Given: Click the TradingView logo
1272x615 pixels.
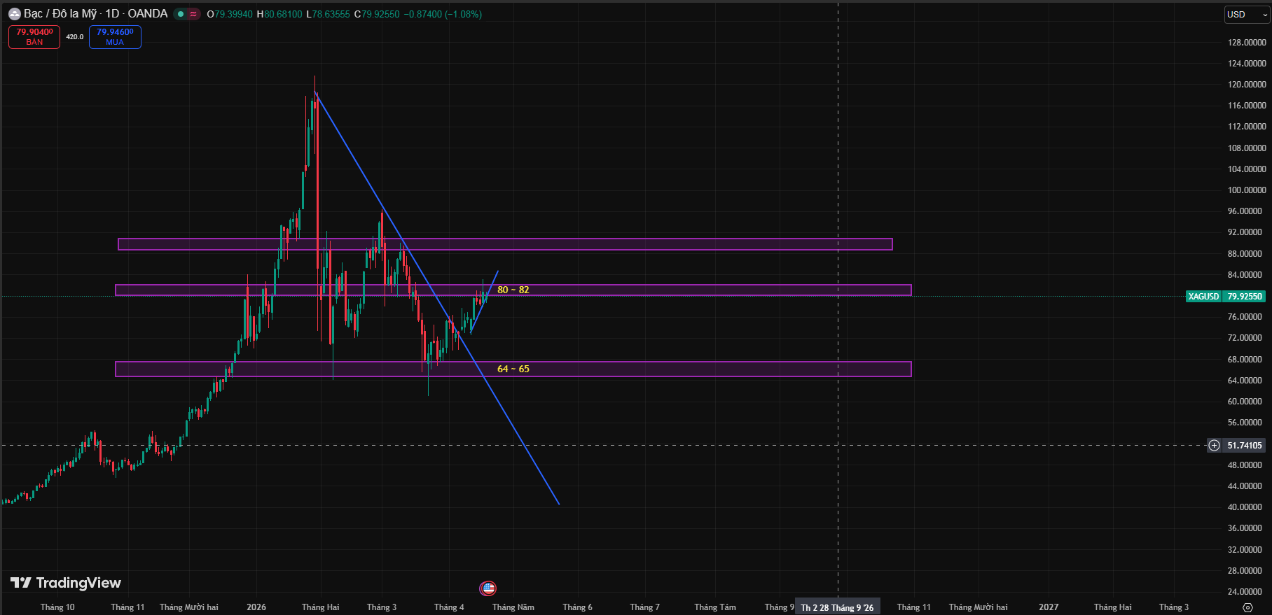Looking at the screenshot, I should 66,583.
